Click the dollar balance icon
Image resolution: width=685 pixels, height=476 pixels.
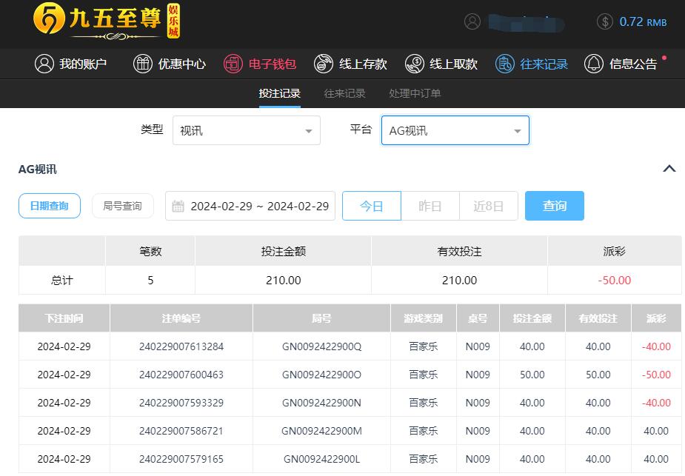(x=605, y=21)
